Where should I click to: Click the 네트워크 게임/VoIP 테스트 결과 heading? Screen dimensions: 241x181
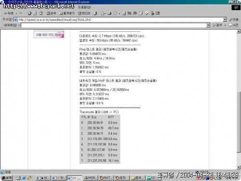118,81
